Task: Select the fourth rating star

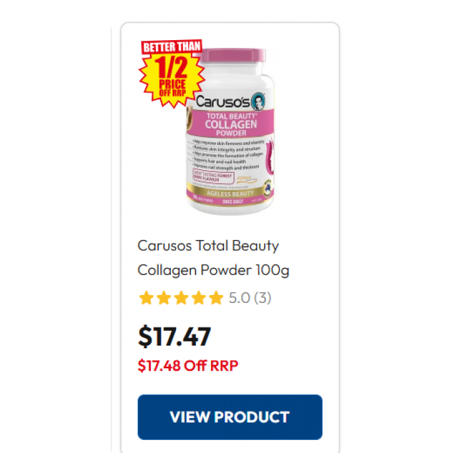Action: (199, 298)
